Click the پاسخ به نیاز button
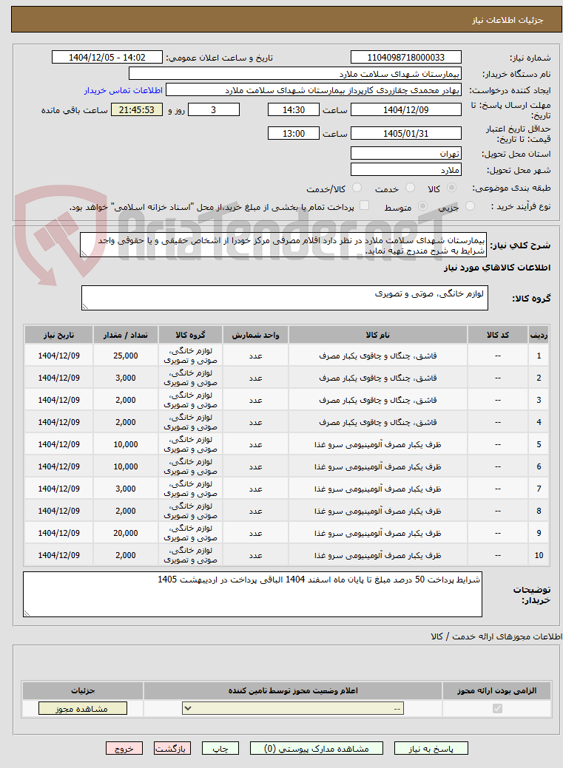This screenshot has width=563, height=768. 431,748
